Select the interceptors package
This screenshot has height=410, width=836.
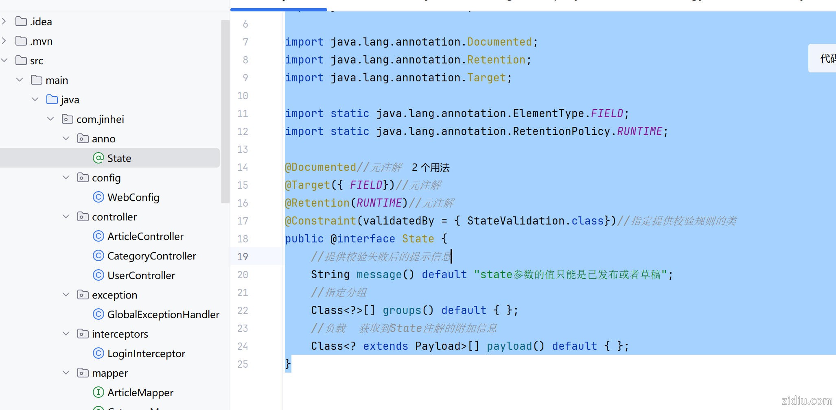(x=120, y=334)
